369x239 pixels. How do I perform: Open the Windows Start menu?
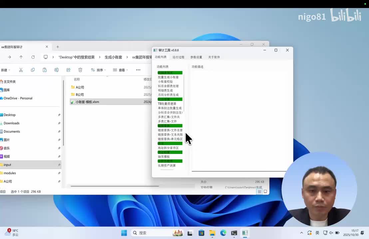[x=124, y=233]
